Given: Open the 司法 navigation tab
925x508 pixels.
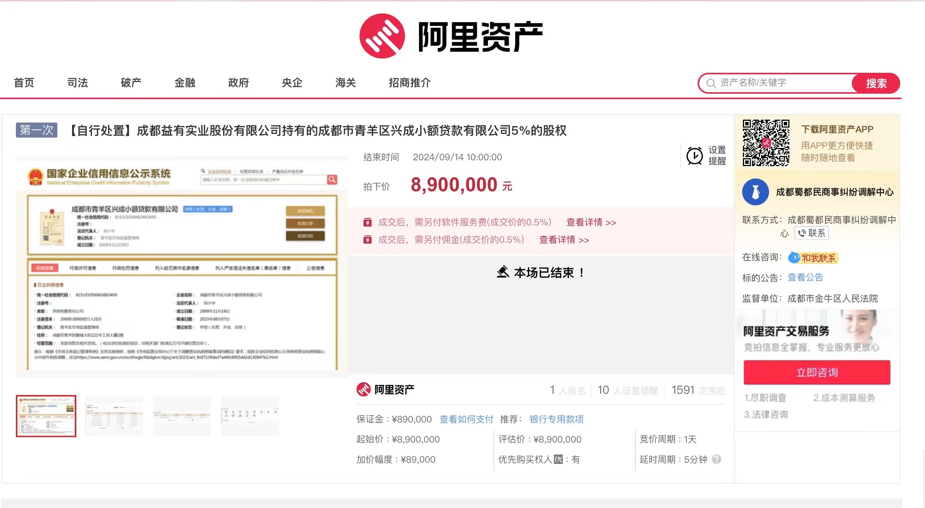Looking at the screenshot, I should tap(77, 82).
